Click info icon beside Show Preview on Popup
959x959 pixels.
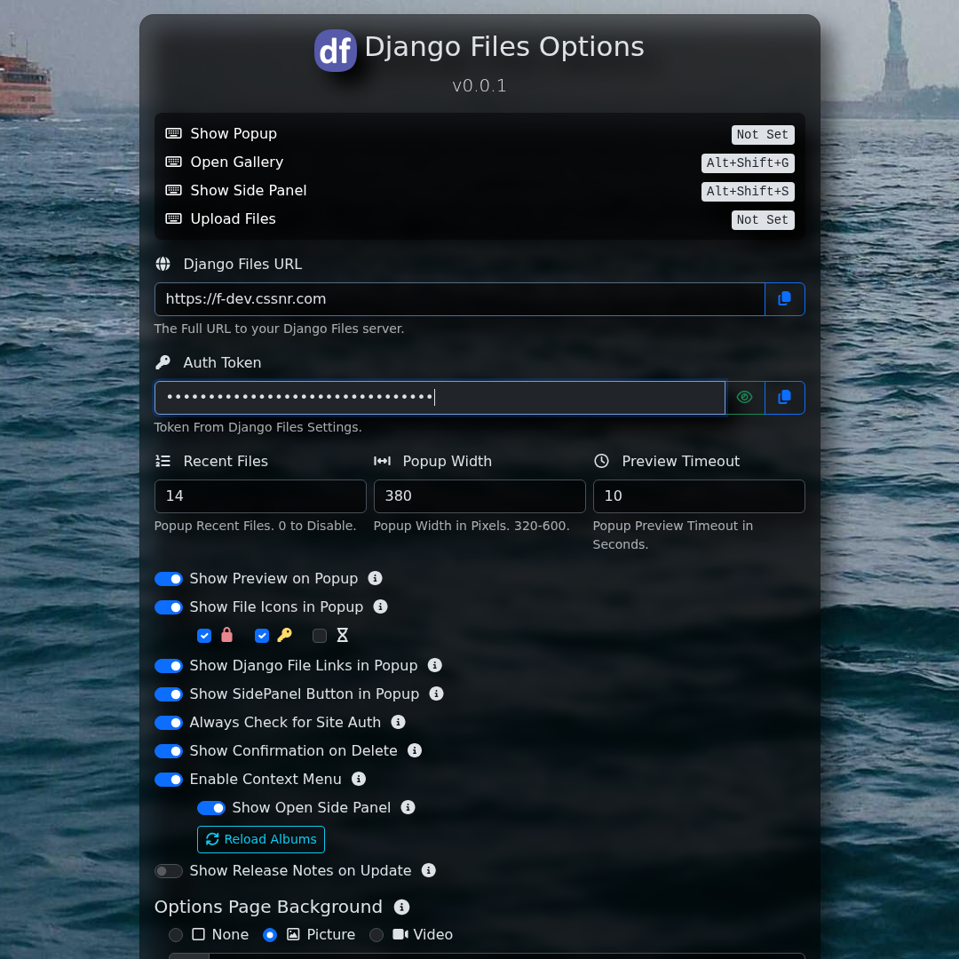(376, 578)
